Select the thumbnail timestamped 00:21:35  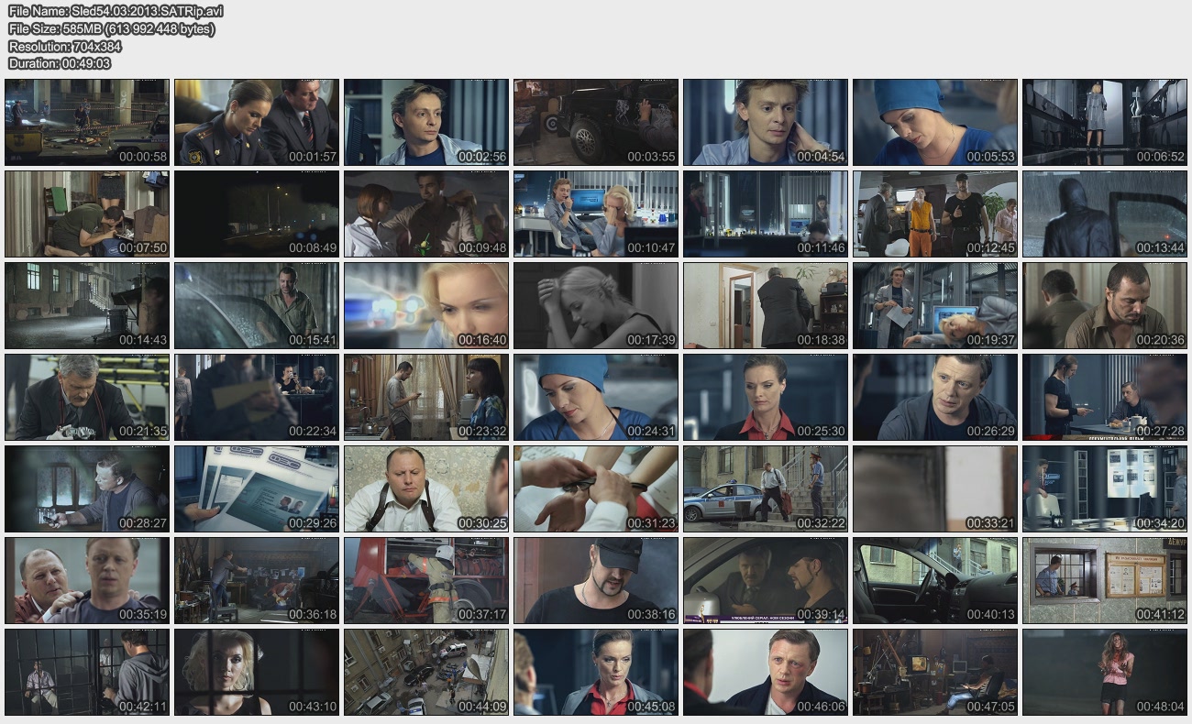click(x=87, y=397)
